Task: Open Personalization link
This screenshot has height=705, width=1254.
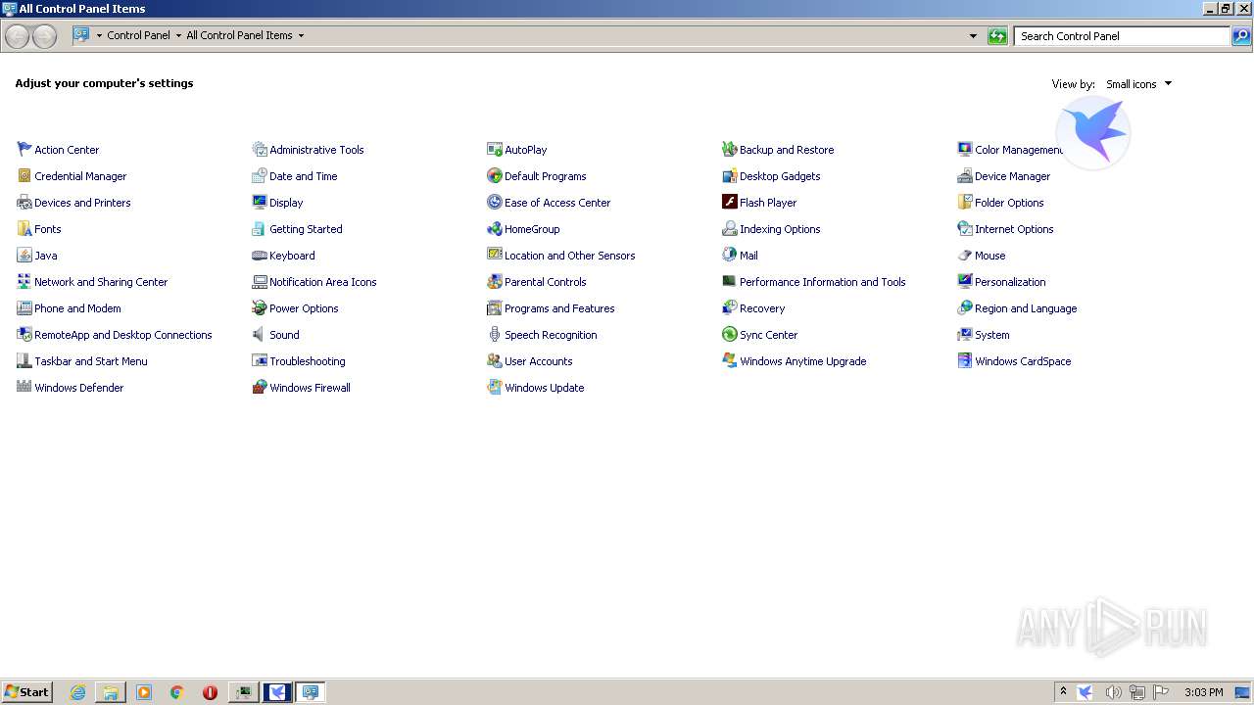Action: tap(1010, 282)
